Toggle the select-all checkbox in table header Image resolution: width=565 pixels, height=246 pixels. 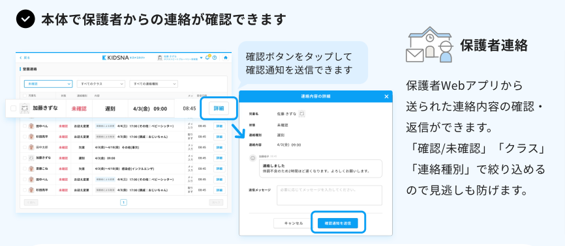coord(25,96)
